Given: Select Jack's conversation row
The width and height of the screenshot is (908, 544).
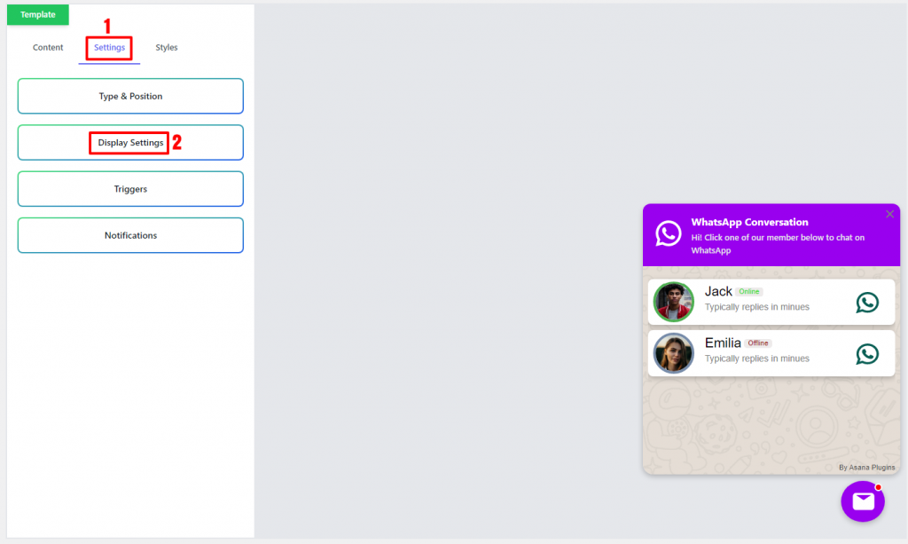Looking at the screenshot, I should click(771, 302).
